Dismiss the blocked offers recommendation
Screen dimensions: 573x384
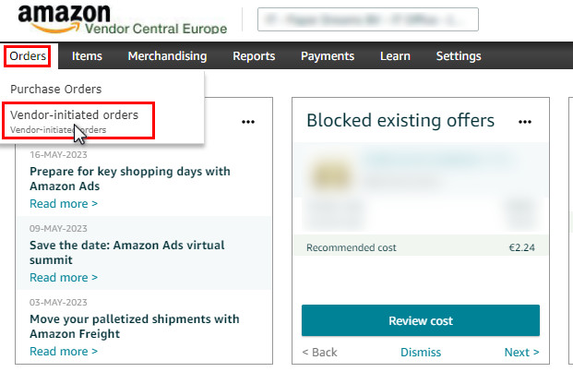point(421,352)
